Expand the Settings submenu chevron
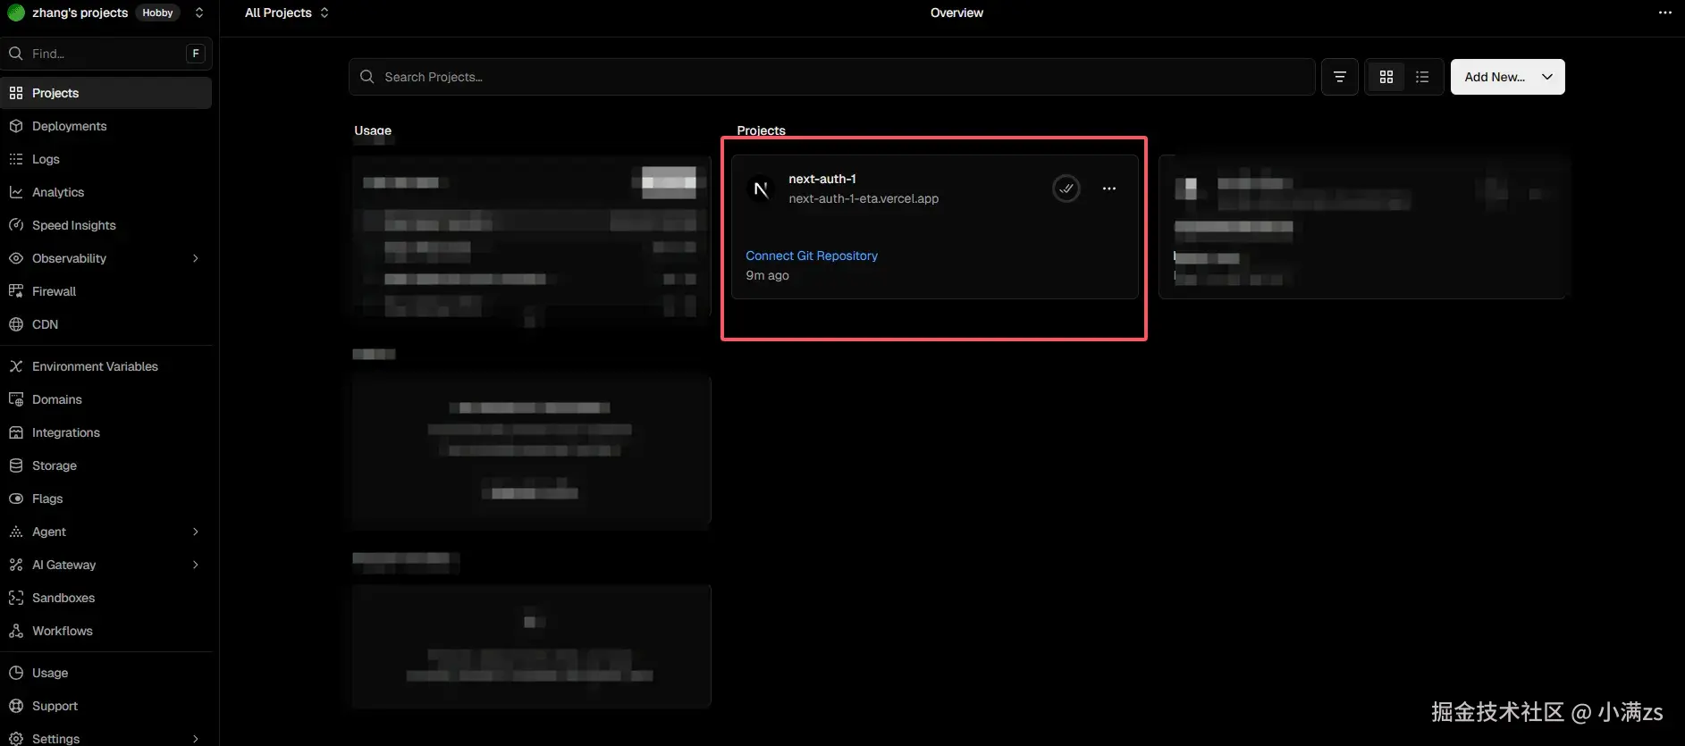1685x746 pixels. [196, 739]
